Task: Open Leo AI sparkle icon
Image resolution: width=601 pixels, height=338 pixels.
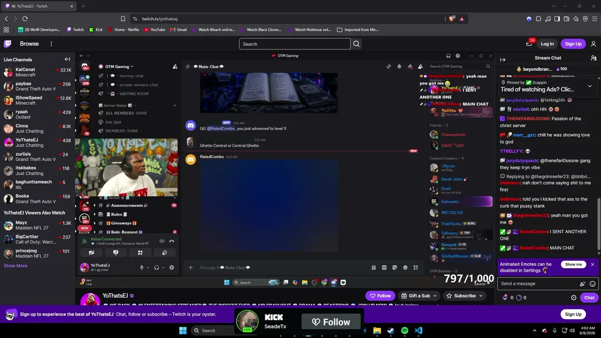Action: [x=576, y=19]
